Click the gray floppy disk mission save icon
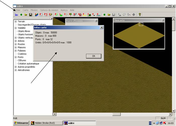Viewport: 176px width, 126px height. point(114,15)
